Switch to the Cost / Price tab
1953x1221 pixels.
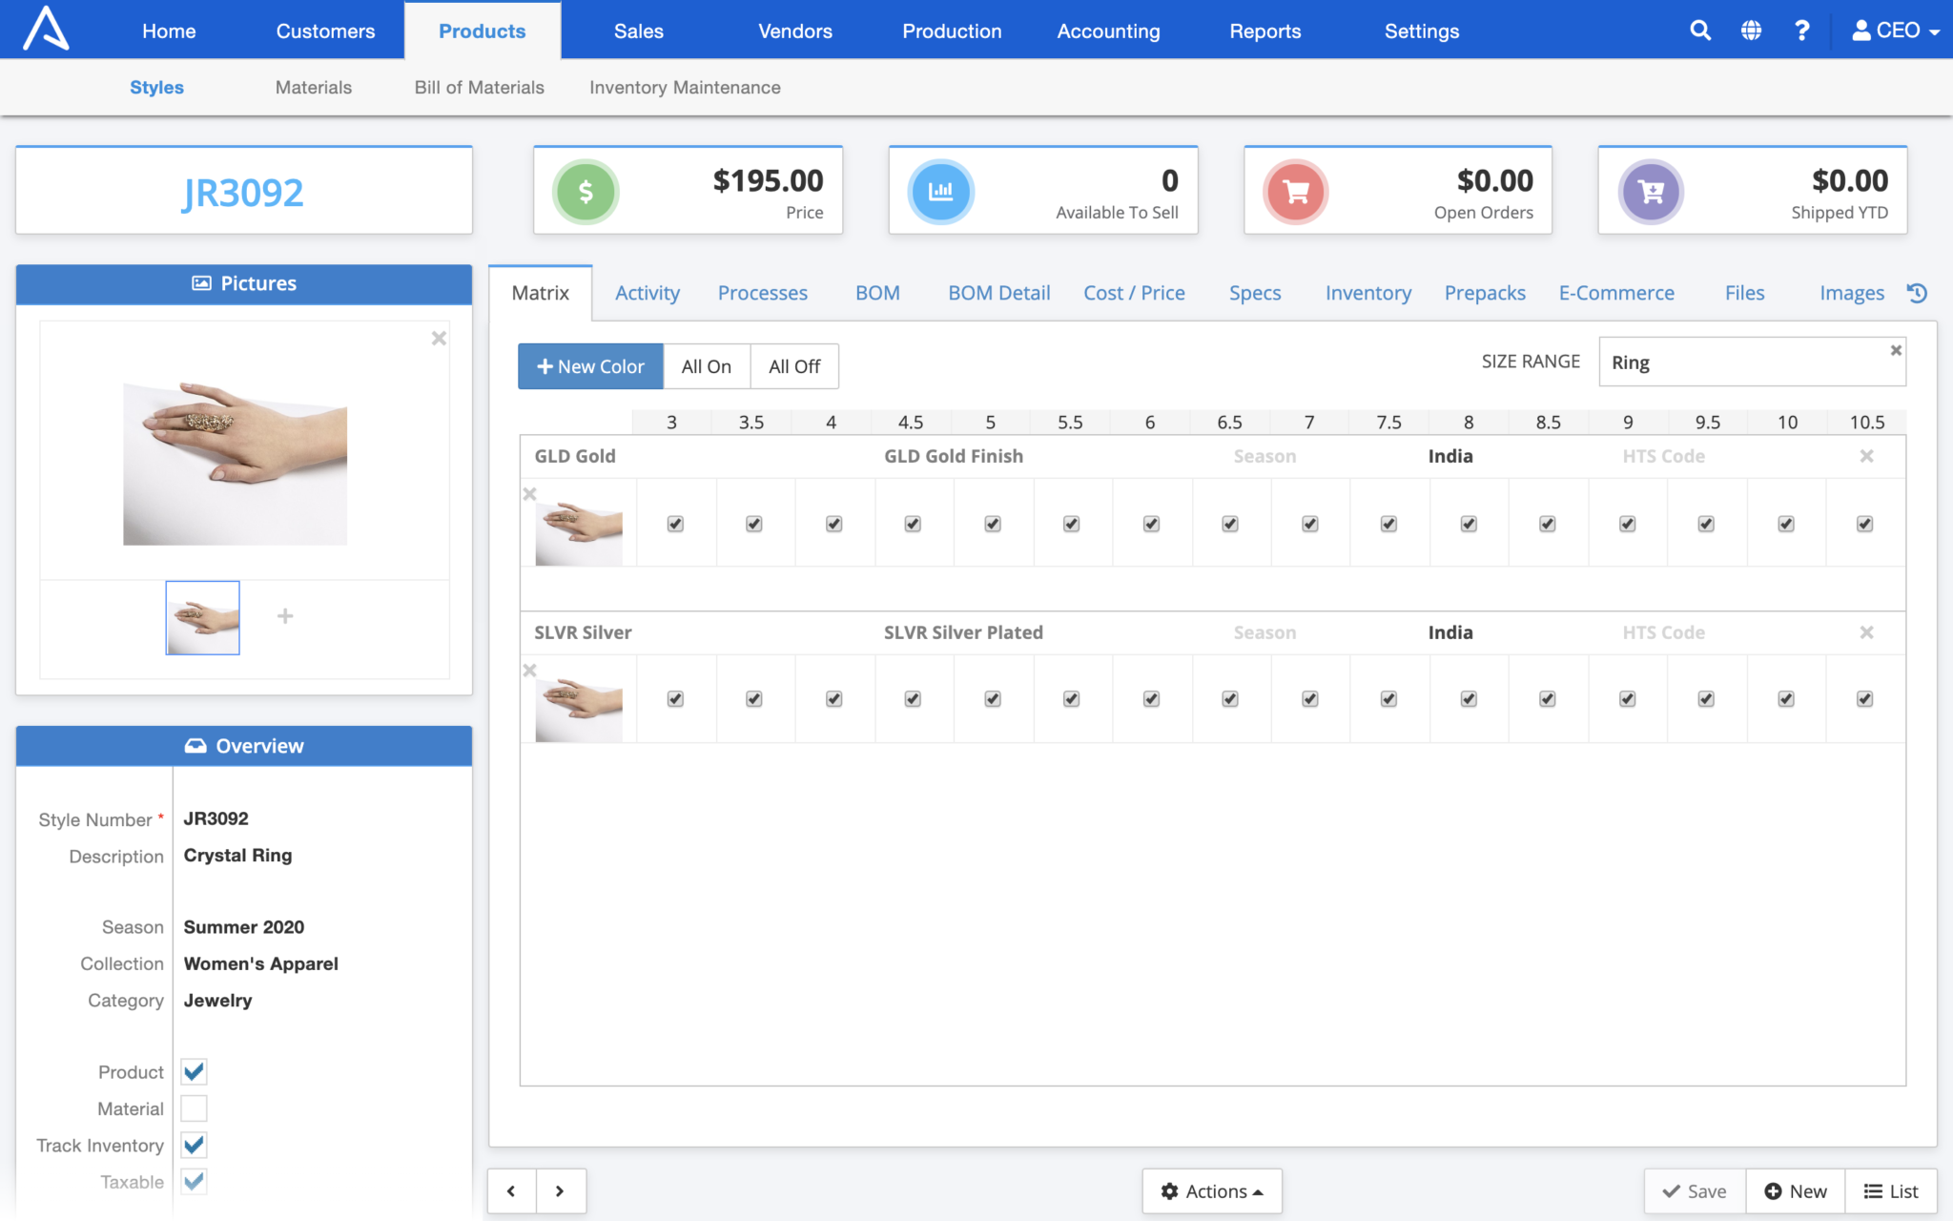point(1134,293)
